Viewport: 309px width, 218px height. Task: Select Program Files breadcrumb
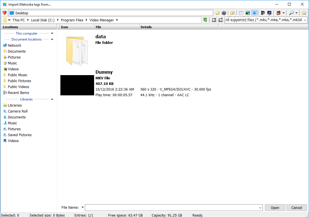click(72, 20)
